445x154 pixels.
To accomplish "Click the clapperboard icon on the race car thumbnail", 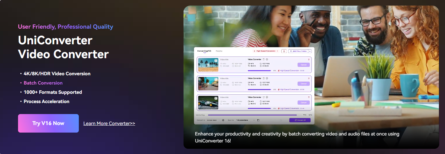I will (x=216, y=98).
